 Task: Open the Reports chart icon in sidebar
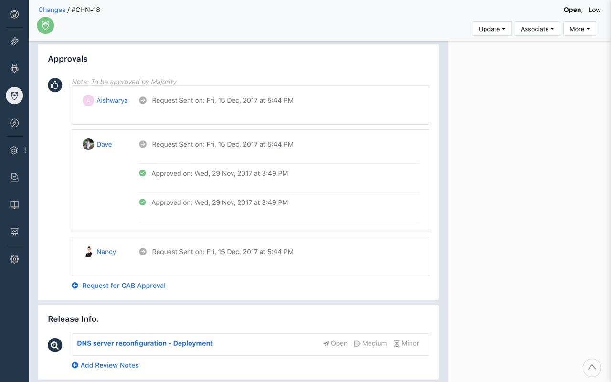(x=14, y=232)
